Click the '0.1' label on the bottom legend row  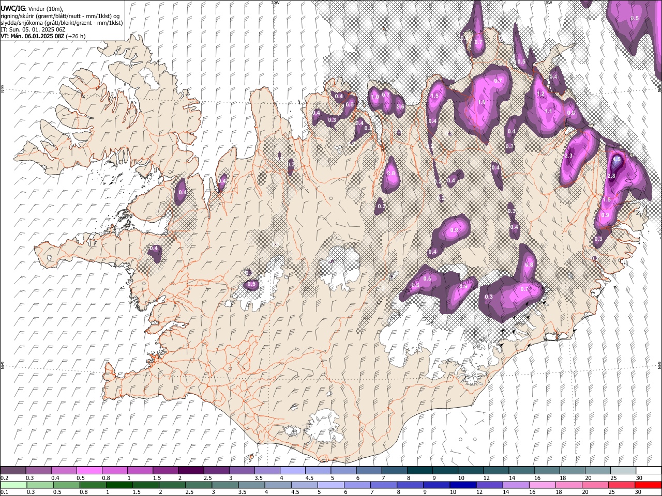point(5,492)
